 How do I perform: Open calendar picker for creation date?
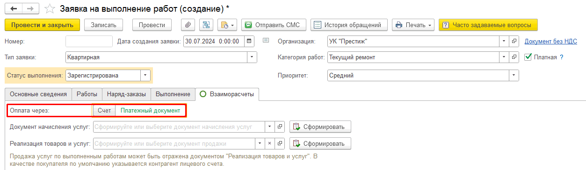click(249, 41)
